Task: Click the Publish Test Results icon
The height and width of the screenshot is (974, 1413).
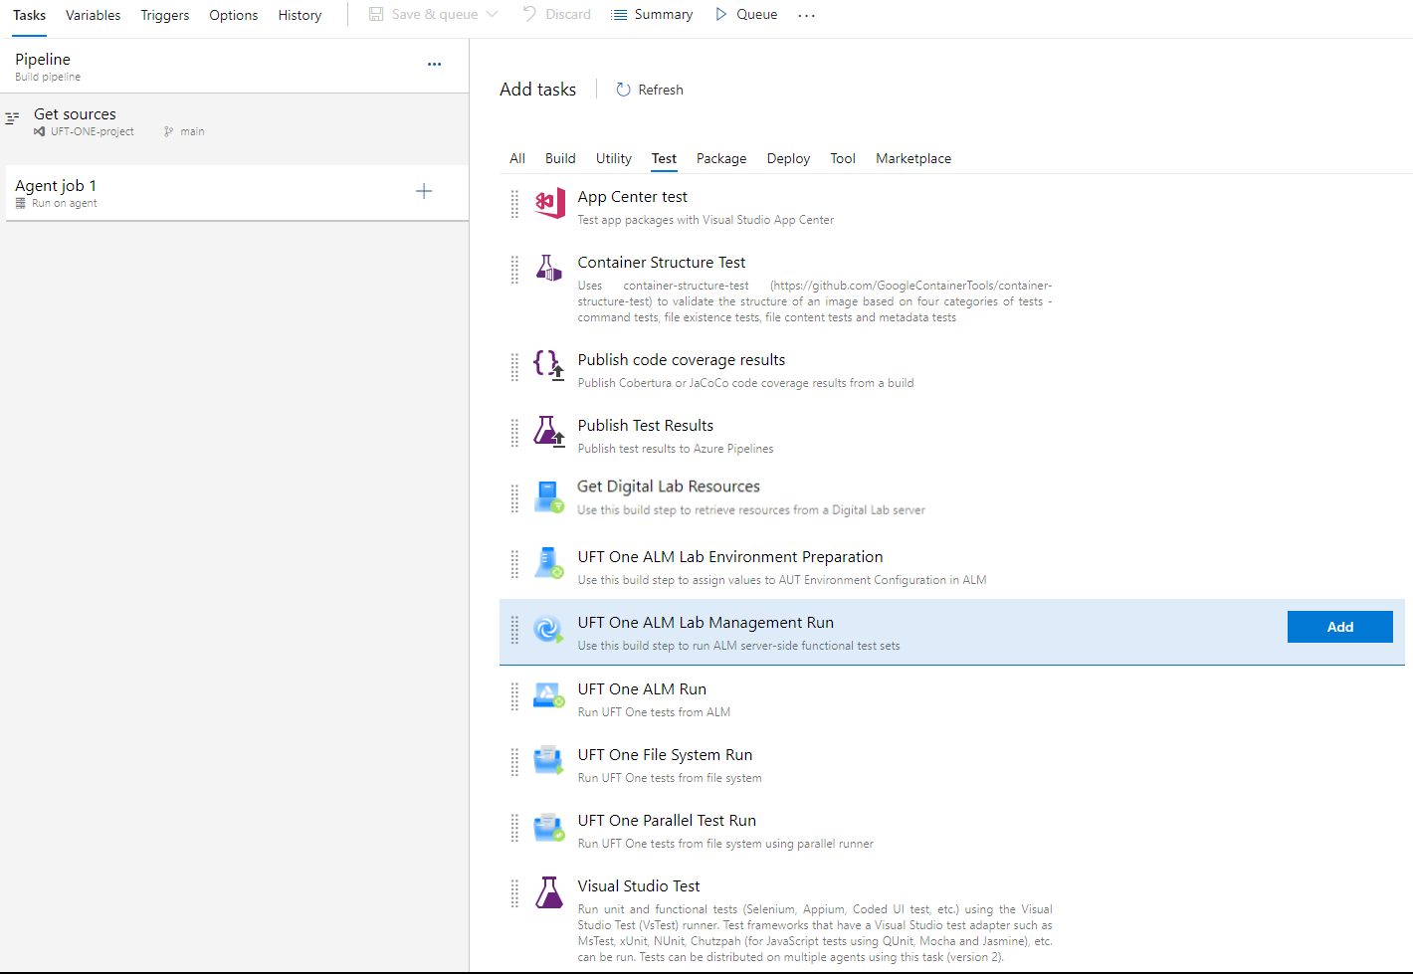Action: coord(548,431)
